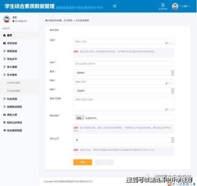Open the 级别 dropdown selector

pyautogui.click(x=124, y=91)
